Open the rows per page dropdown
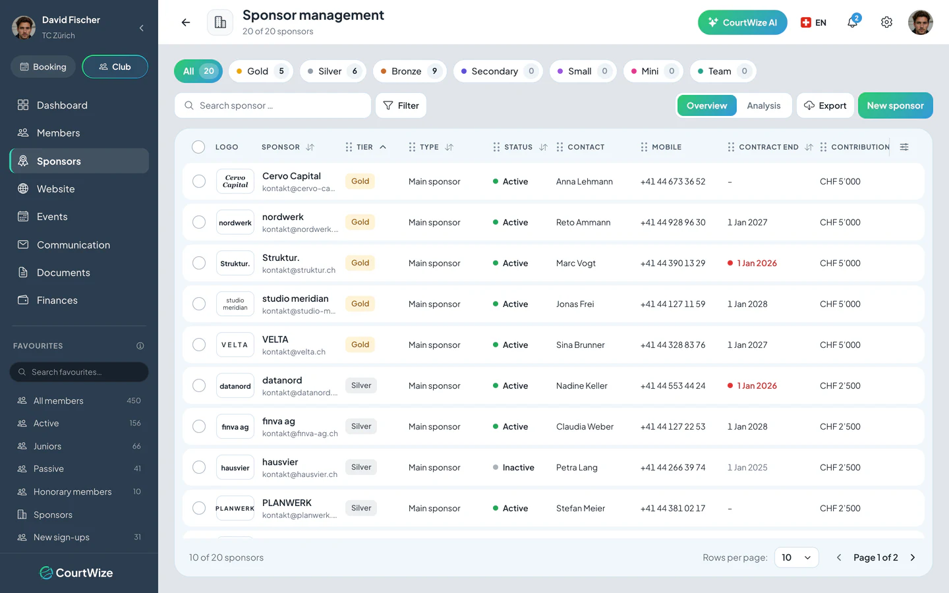The image size is (949, 593). click(796, 557)
